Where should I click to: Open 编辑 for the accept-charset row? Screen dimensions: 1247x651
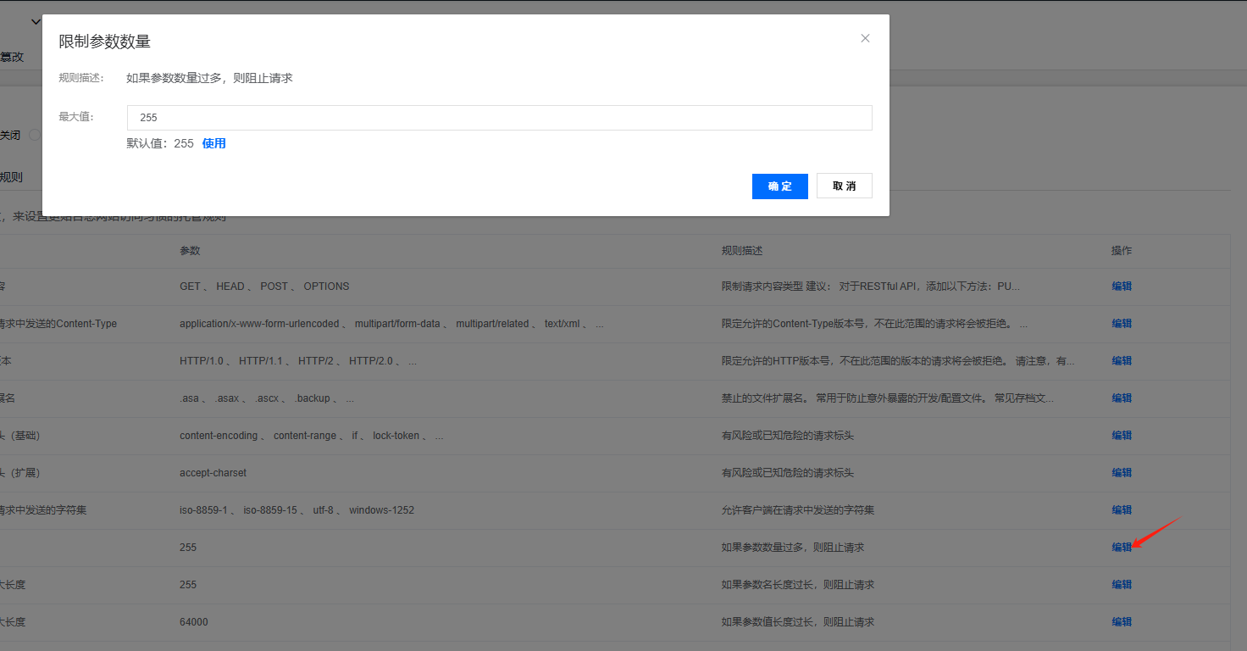1122,473
